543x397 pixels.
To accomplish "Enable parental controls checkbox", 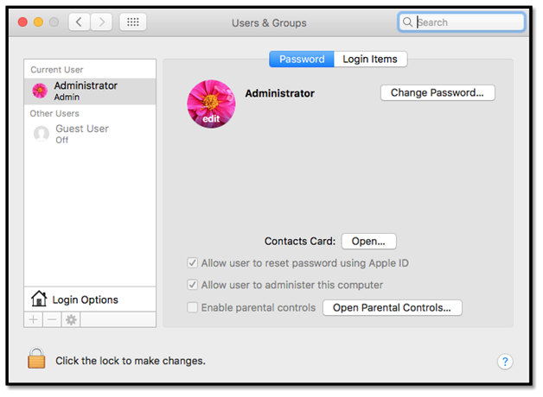I will pyautogui.click(x=193, y=307).
